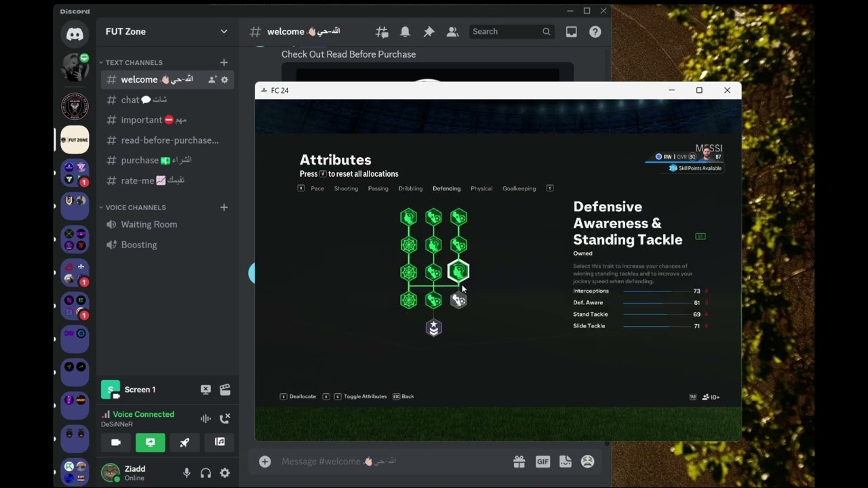Open the 10+ players online icon
Viewport: 868px width, 488px height.
pyautogui.click(x=711, y=397)
